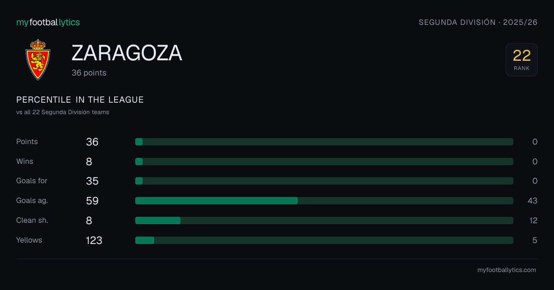Click the Clean sh. percentile number 12
The width and height of the screenshot is (554, 290).
[533, 220]
